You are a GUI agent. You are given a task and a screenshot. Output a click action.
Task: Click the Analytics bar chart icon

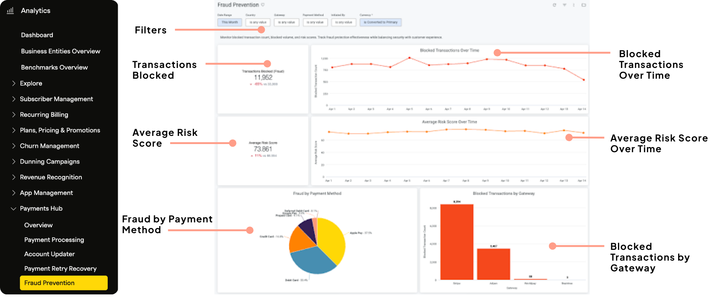(x=10, y=10)
